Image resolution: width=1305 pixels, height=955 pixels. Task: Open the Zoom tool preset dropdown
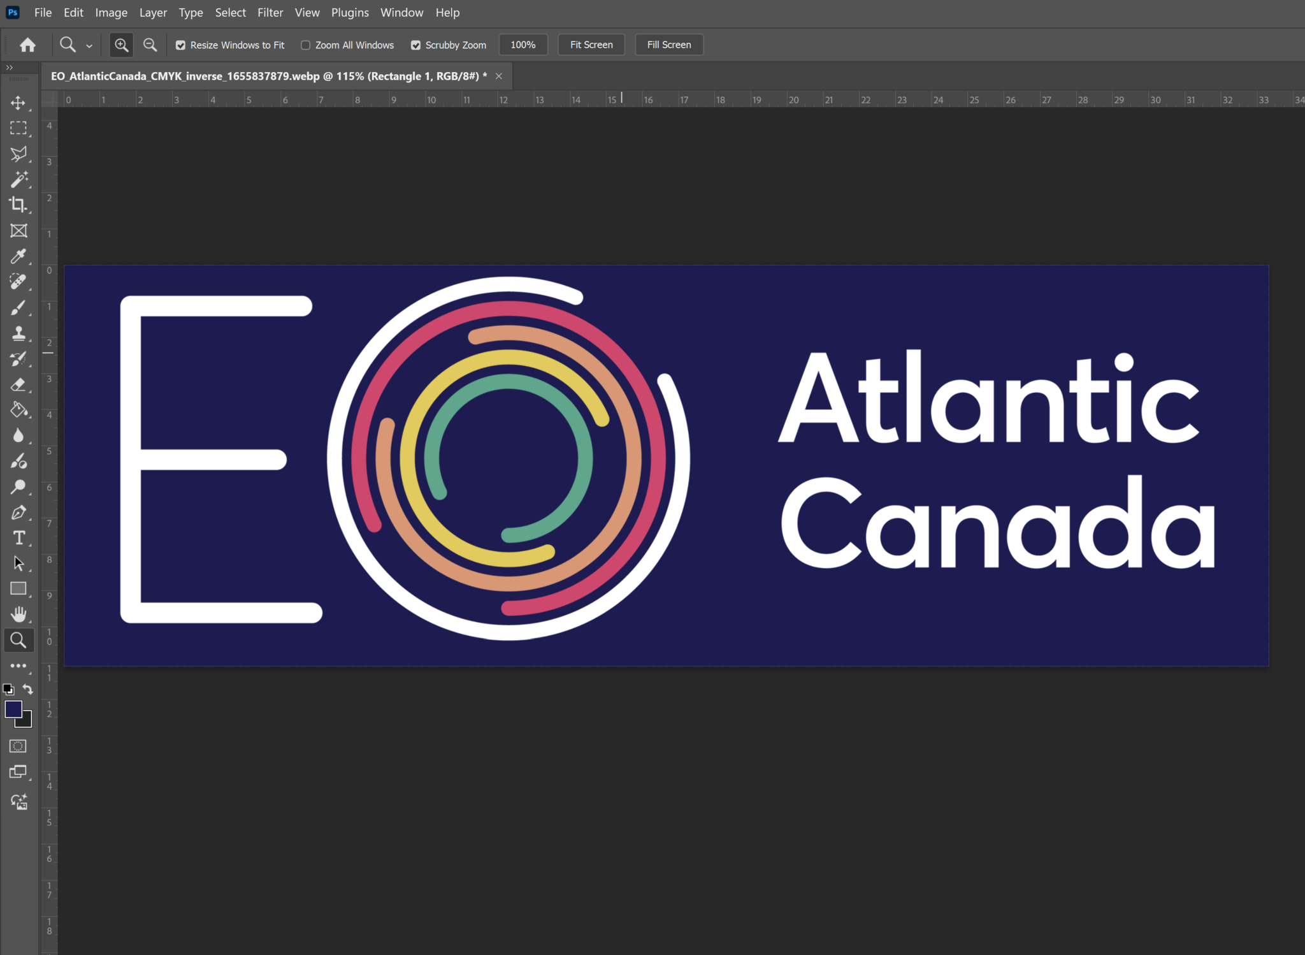click(89, 45)
